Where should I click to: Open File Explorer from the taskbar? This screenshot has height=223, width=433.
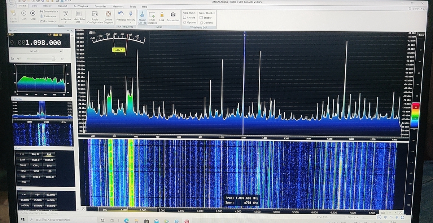[136, 221]
